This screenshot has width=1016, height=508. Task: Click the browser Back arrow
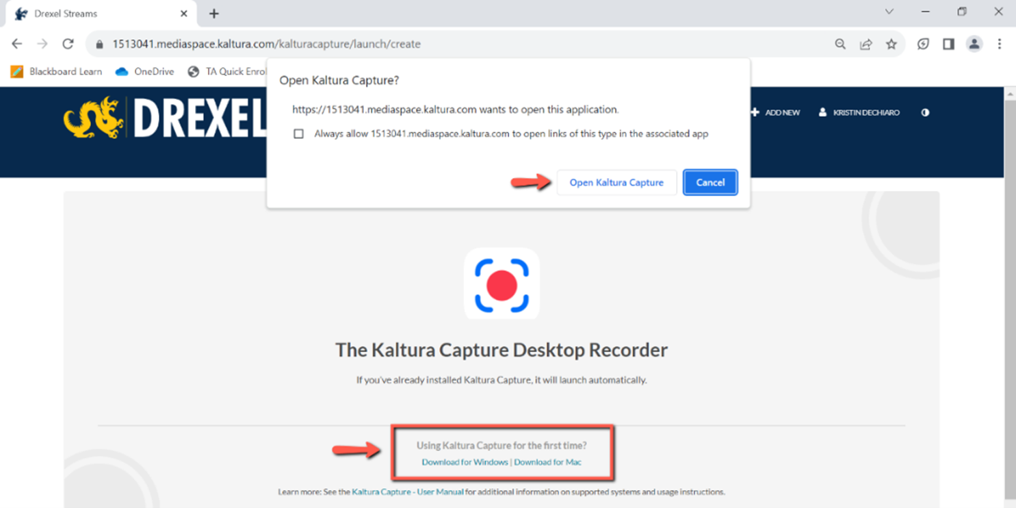17,44
